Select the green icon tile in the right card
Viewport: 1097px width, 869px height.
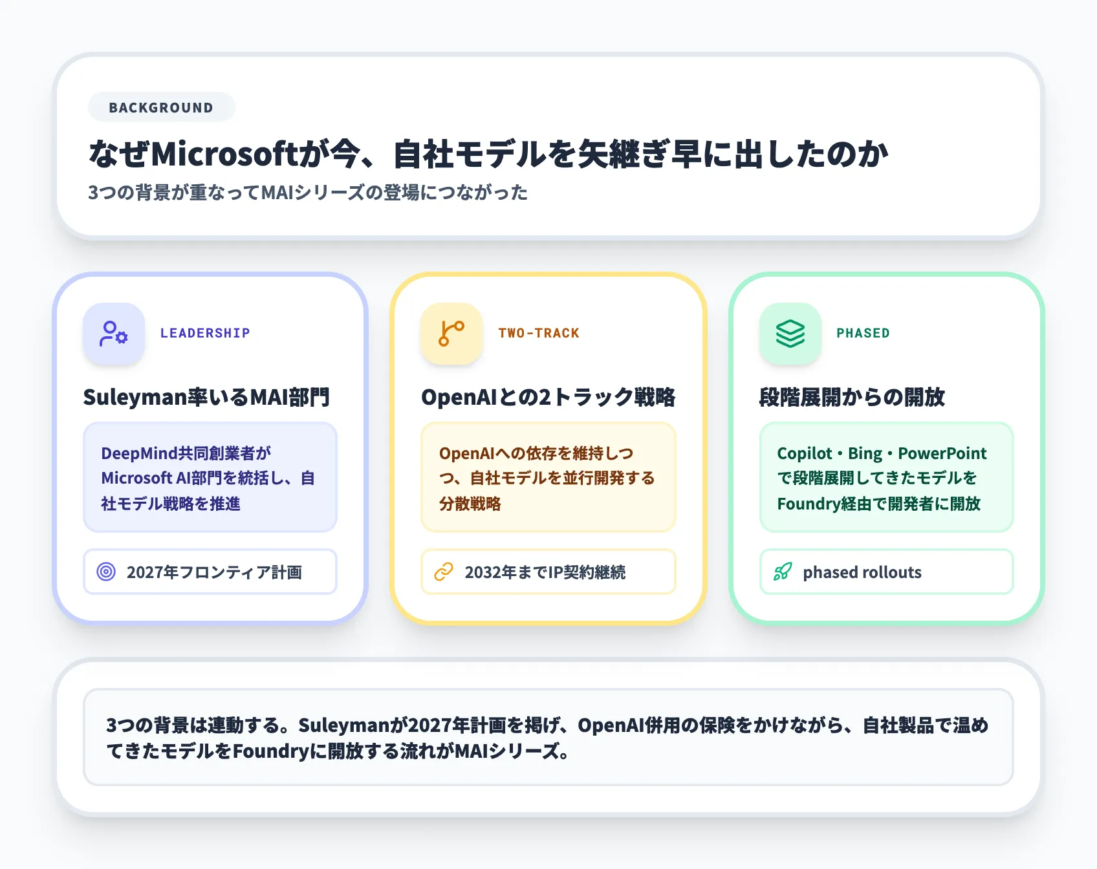(x=790, y=334)
